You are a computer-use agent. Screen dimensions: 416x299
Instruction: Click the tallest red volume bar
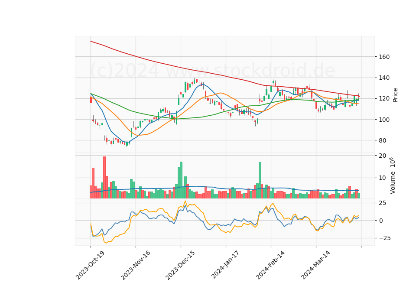click(104, 178)
